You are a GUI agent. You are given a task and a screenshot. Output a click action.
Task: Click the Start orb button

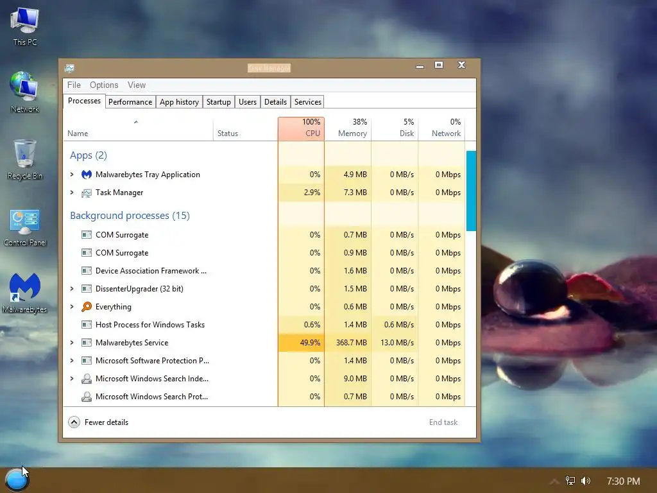tap(16, 480)
